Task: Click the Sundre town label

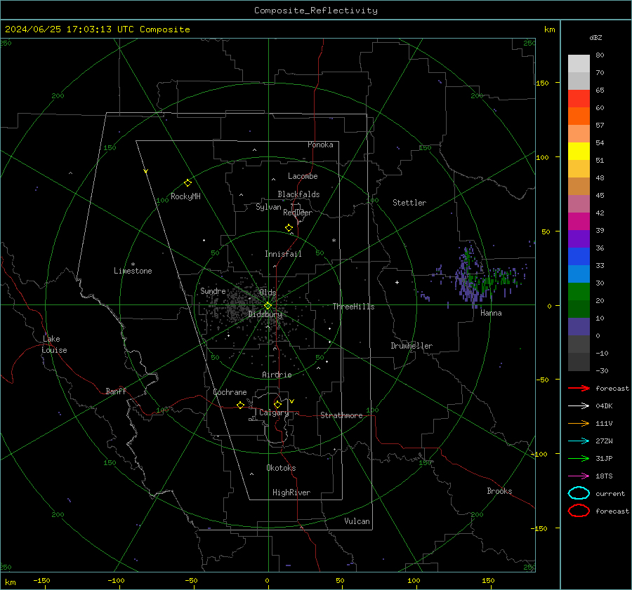Action: pos(213,290)
